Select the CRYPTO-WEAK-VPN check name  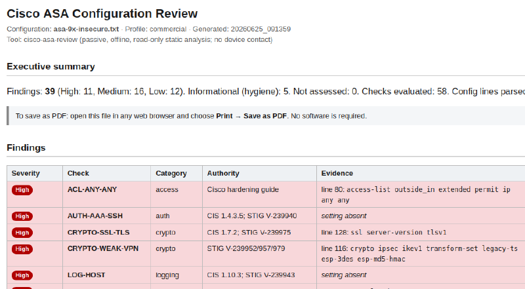tap(103, 249)
